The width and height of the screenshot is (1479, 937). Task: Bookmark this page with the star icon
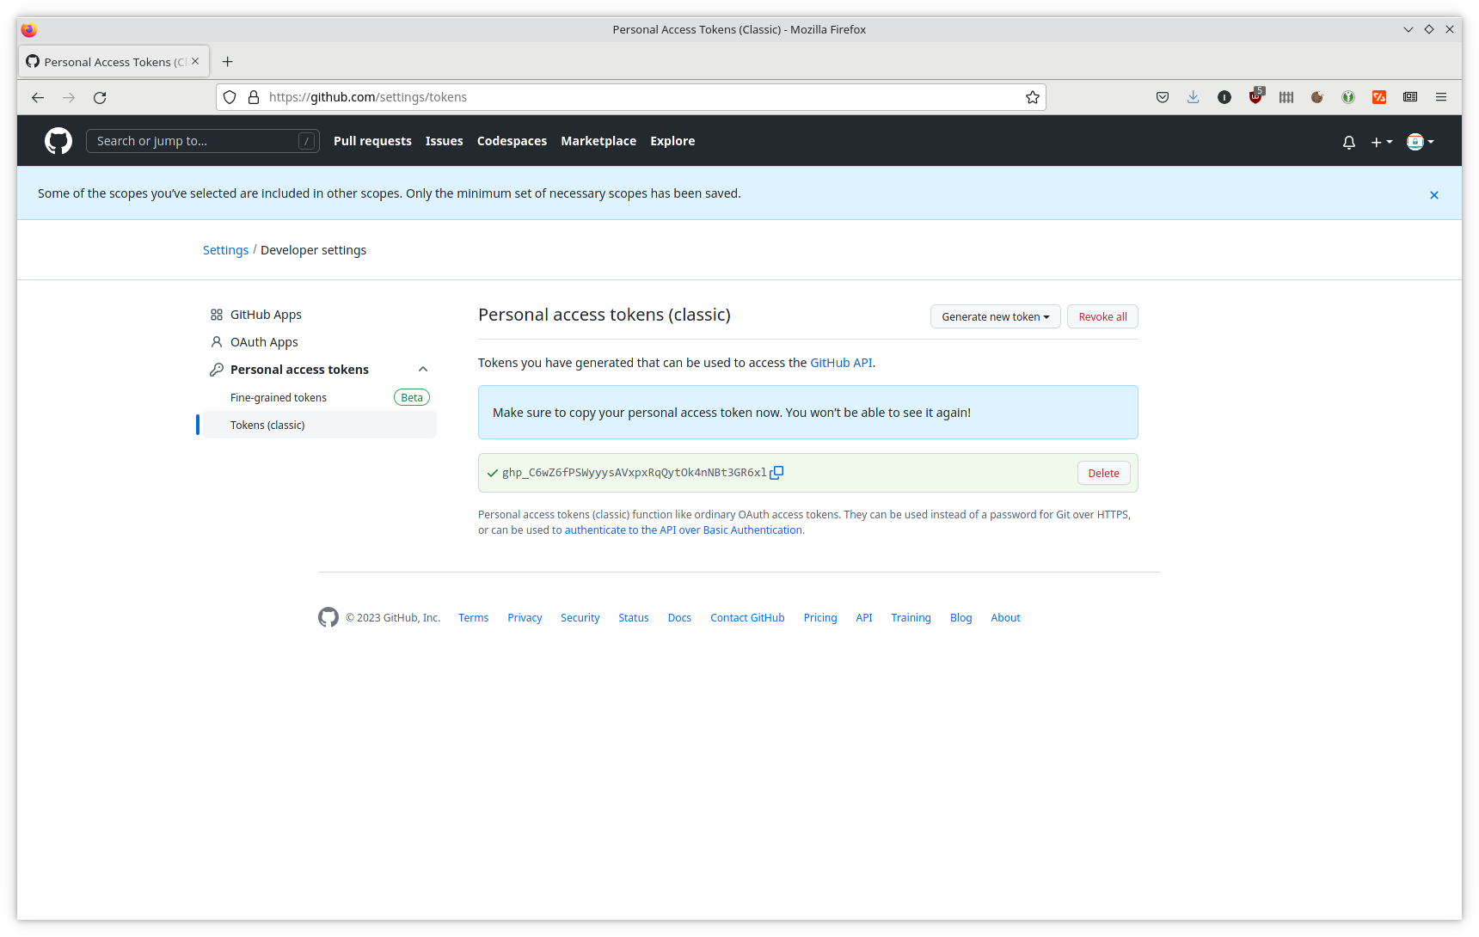(1032, 97)
